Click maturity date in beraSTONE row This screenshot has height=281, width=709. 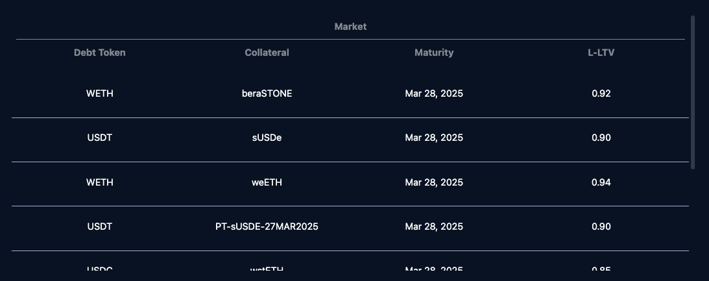click(x=434, y=93)
